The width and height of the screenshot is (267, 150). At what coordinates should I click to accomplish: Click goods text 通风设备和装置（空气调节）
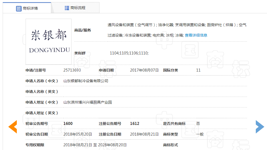point(131,25)
